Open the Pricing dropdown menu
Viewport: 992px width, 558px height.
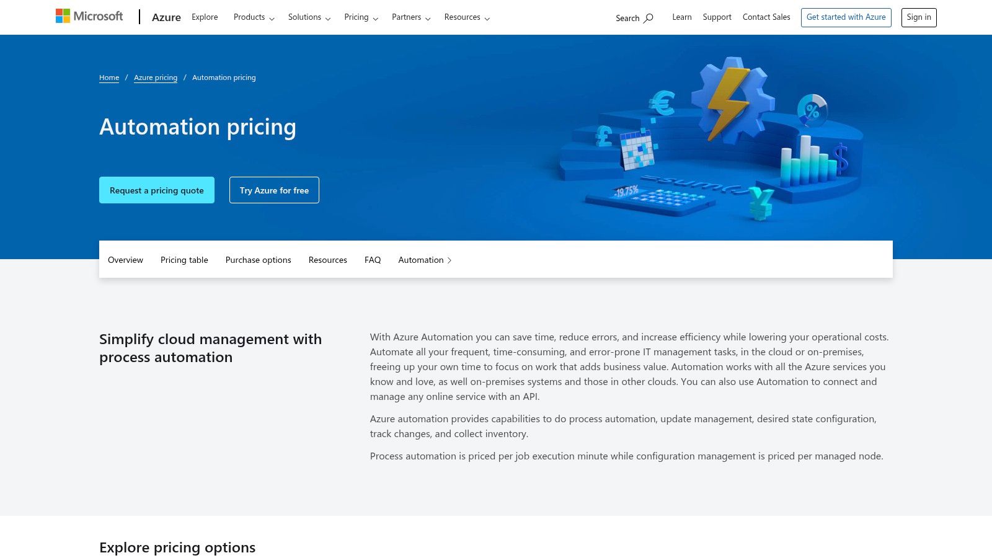coord(361,17)
